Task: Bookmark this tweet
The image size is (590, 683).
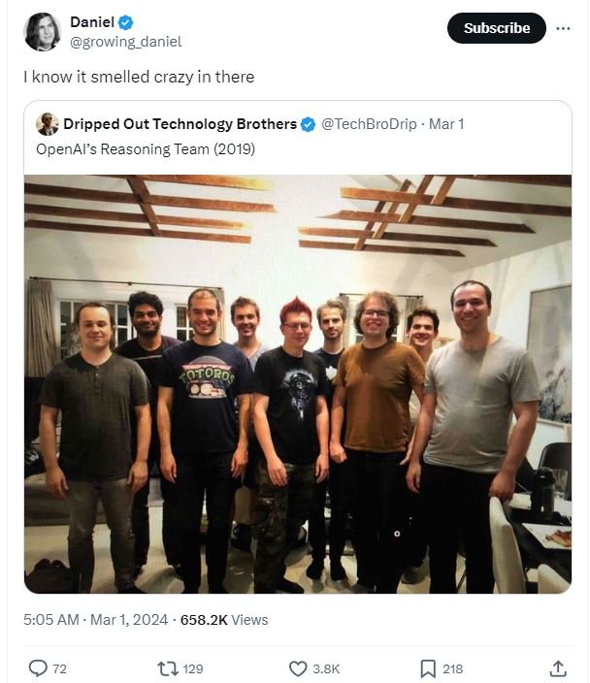Action: click(428, 668)
